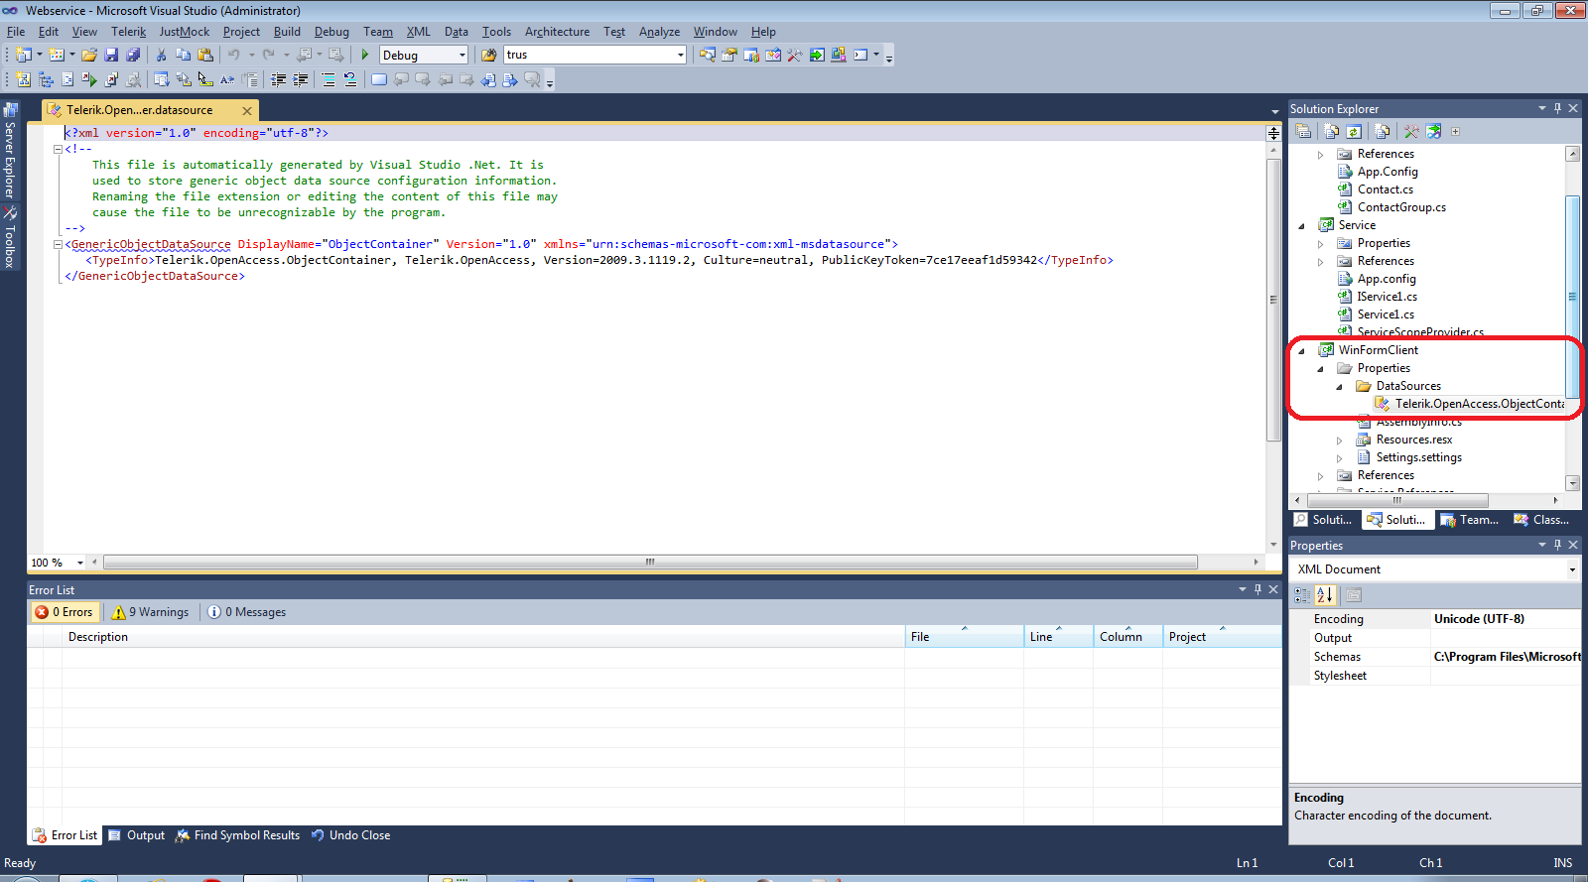Sort errors by Description column header
This screenshot has width=1588, height=882.
(x=483, y=637)
